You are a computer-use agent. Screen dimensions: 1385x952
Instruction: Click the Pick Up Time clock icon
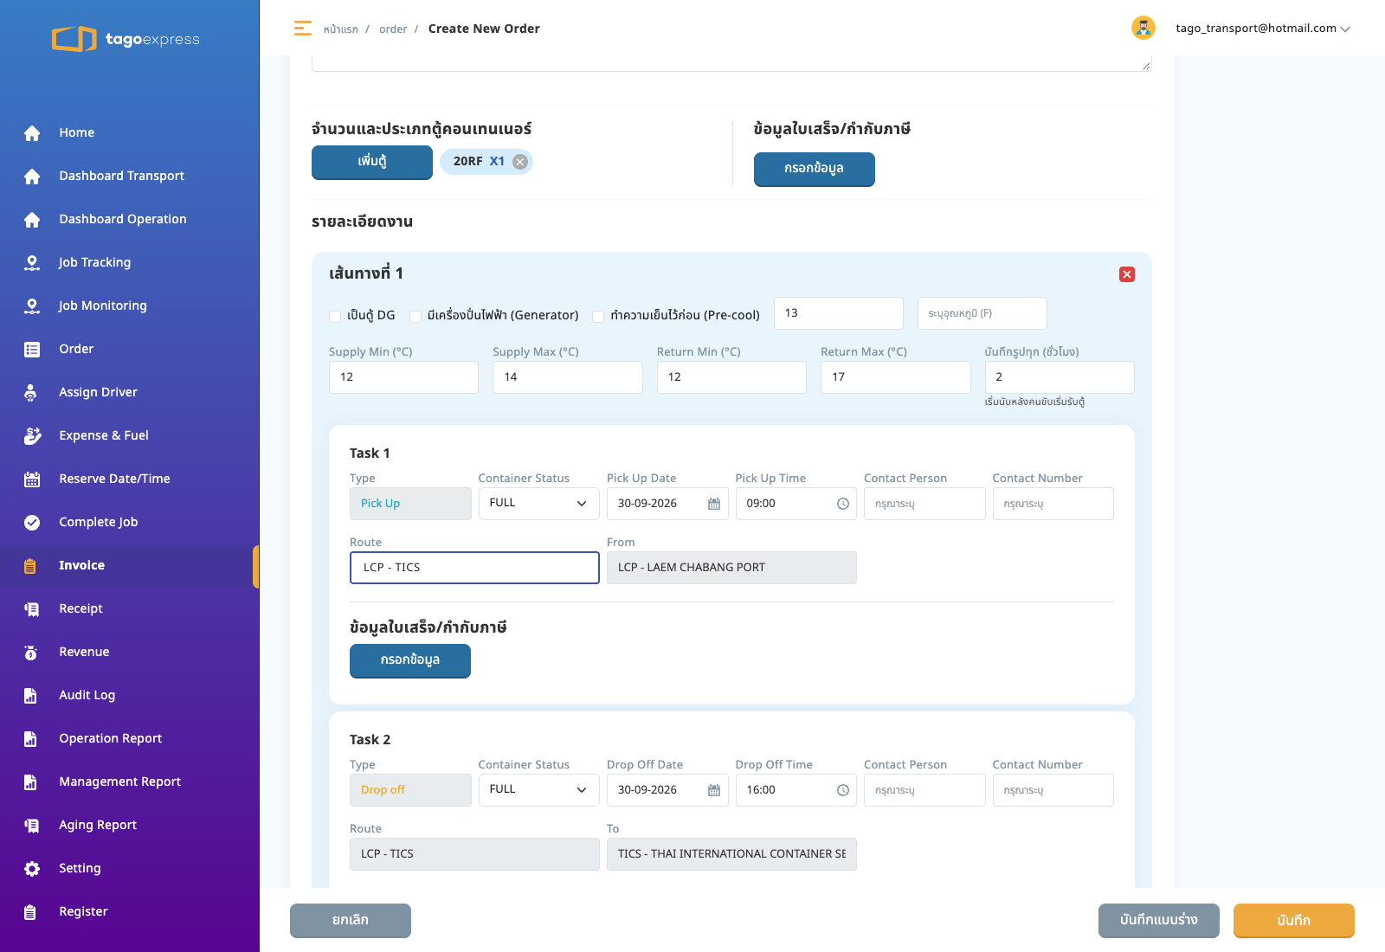842,504
